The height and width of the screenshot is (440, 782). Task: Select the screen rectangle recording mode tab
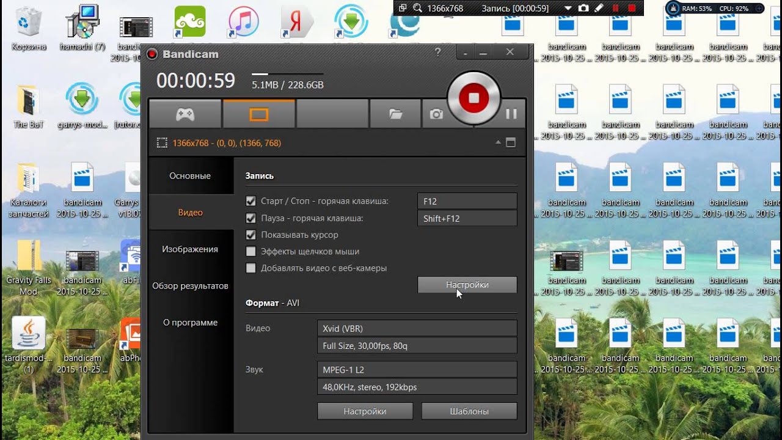pos(259,114)
